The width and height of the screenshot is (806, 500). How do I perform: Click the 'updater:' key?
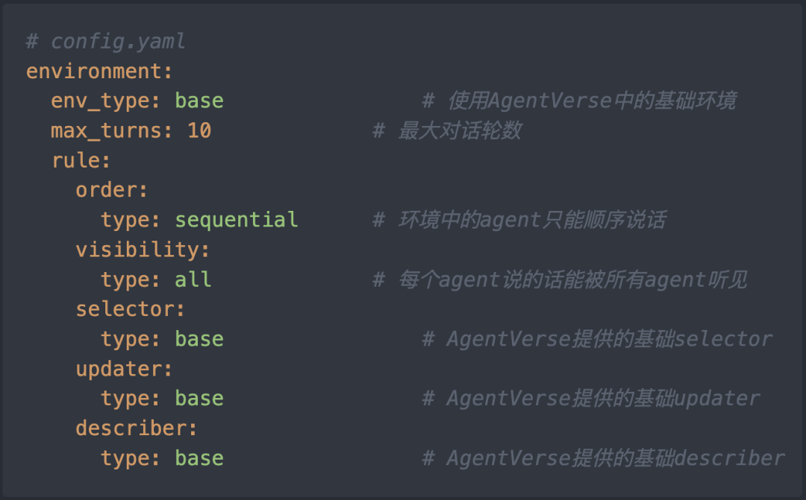tap(124, 369)
